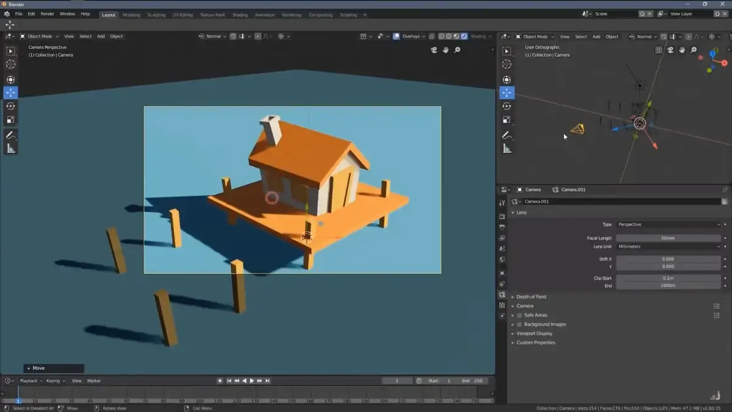Open the File menu
The image size is (732, 412).
pyautogui.click(x=19, y=14)
